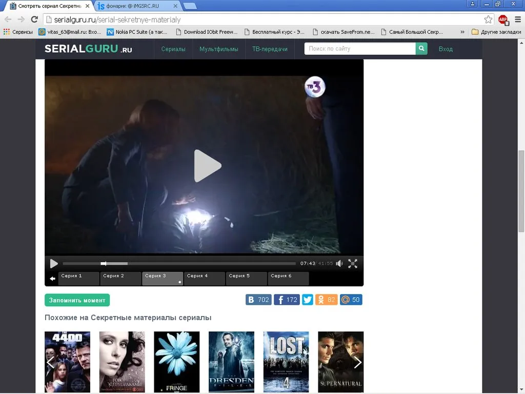Image resolution: width=525 pixels, height=394 pixels.
Task: Open the Lost poster thumbnail
Action: coord(286,362)
